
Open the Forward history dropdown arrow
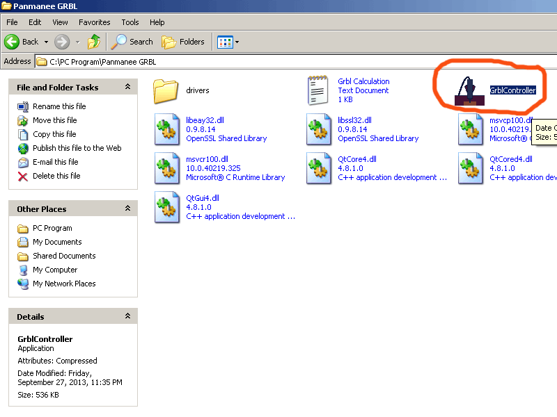click(x=77, y=42)
